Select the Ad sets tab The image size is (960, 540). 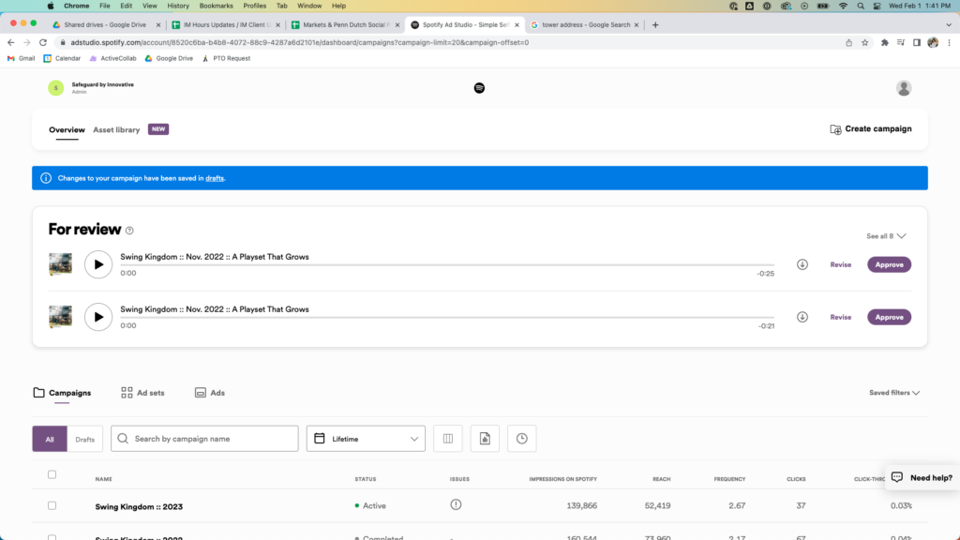[142, 393]
